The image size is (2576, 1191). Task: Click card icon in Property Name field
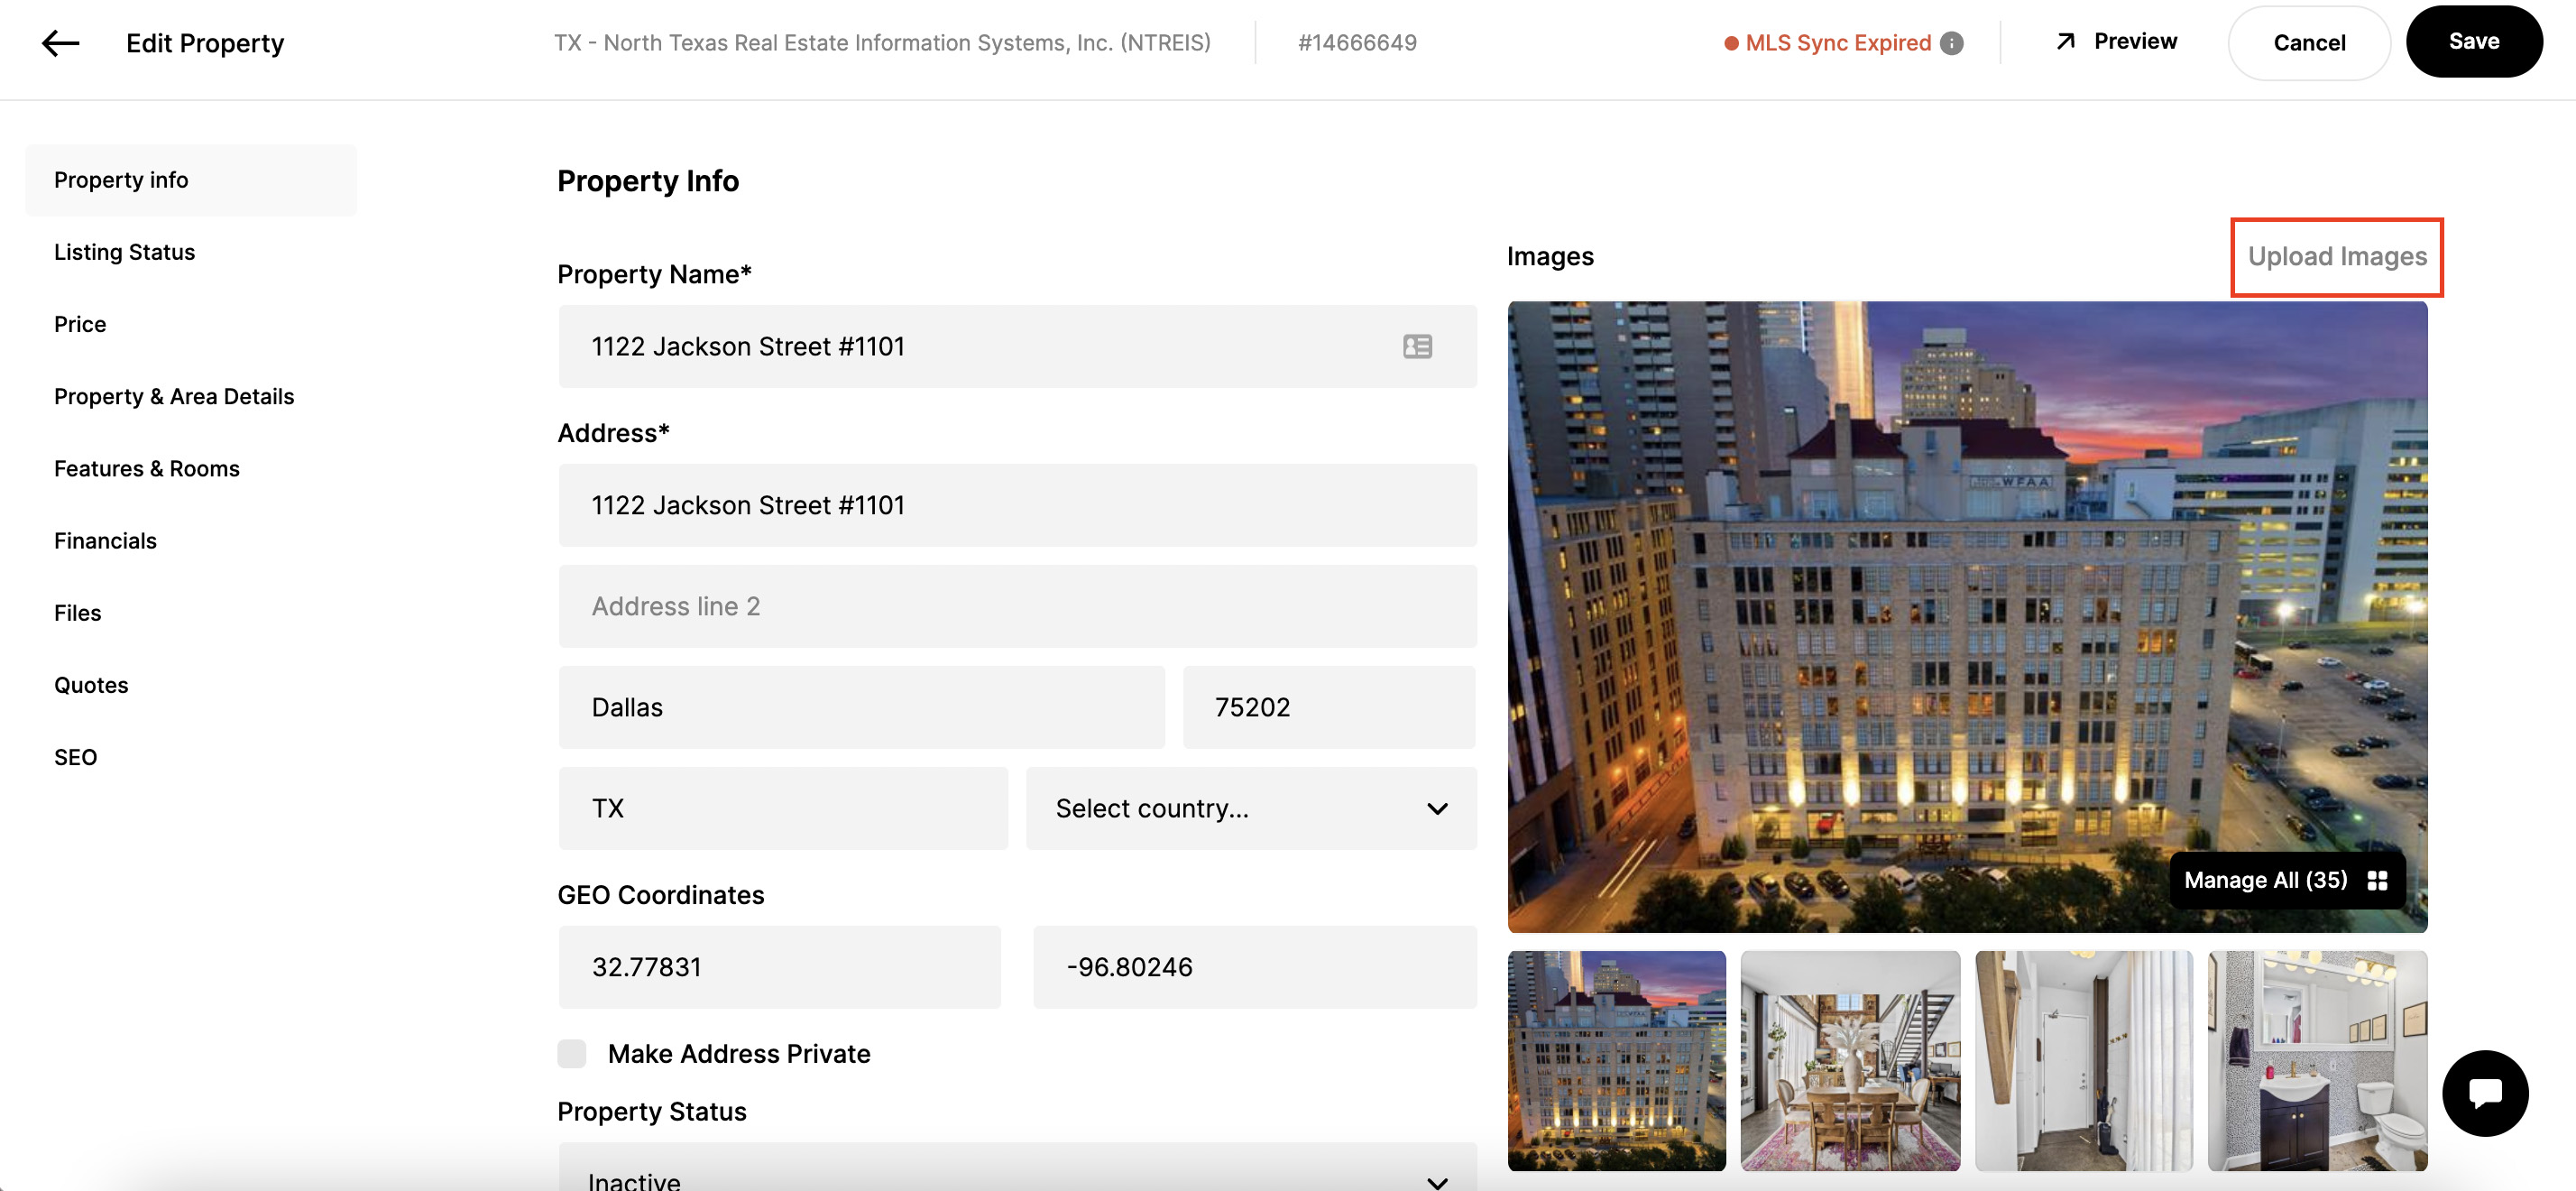pyautogui.click(x=1417, y=347)
